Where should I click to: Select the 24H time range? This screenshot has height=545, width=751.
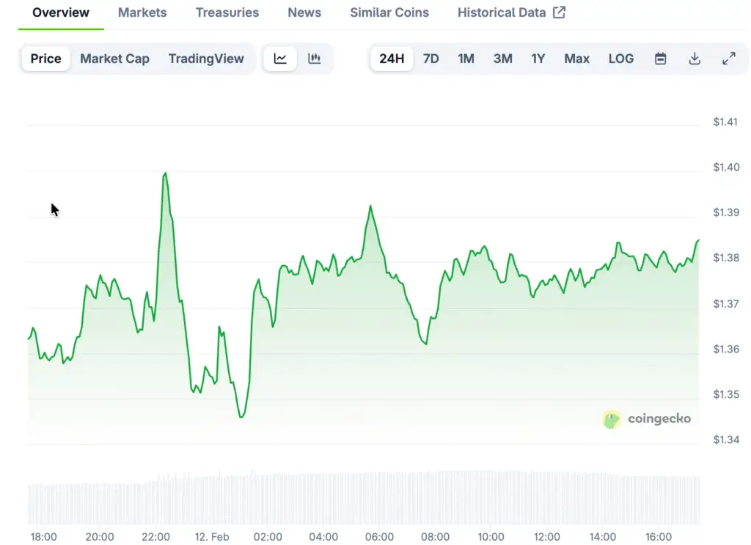pyautogui.click(x=392, y=59)
